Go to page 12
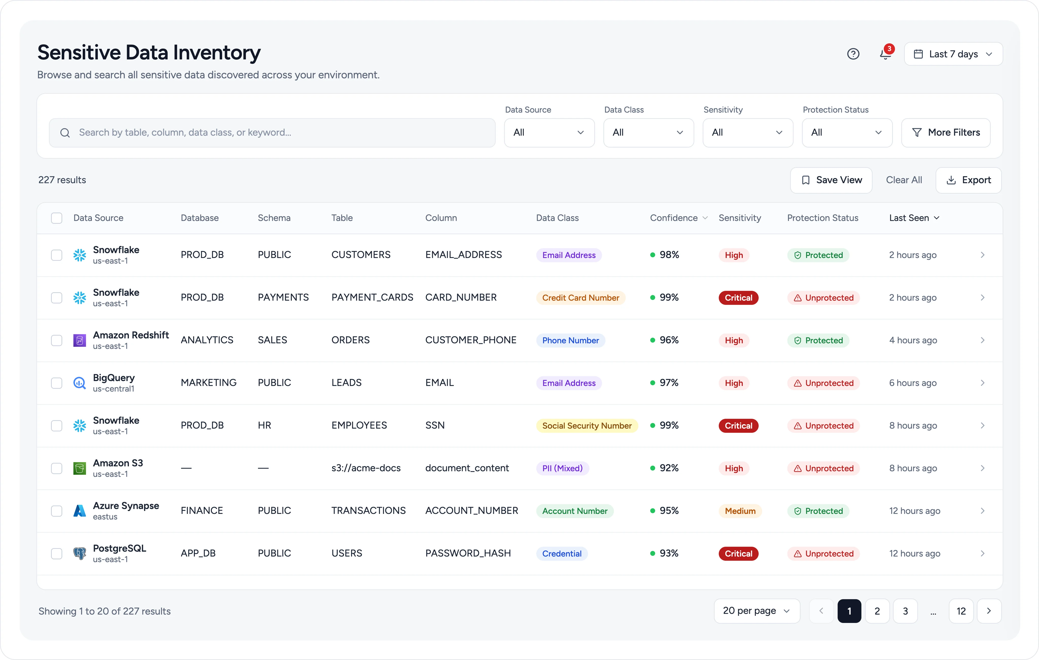The image size is (1039, 660). pos(961,611)
